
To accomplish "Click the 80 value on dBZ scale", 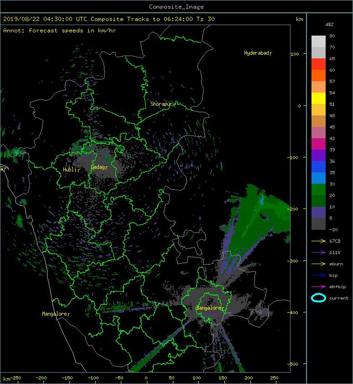I will point(332,36).
